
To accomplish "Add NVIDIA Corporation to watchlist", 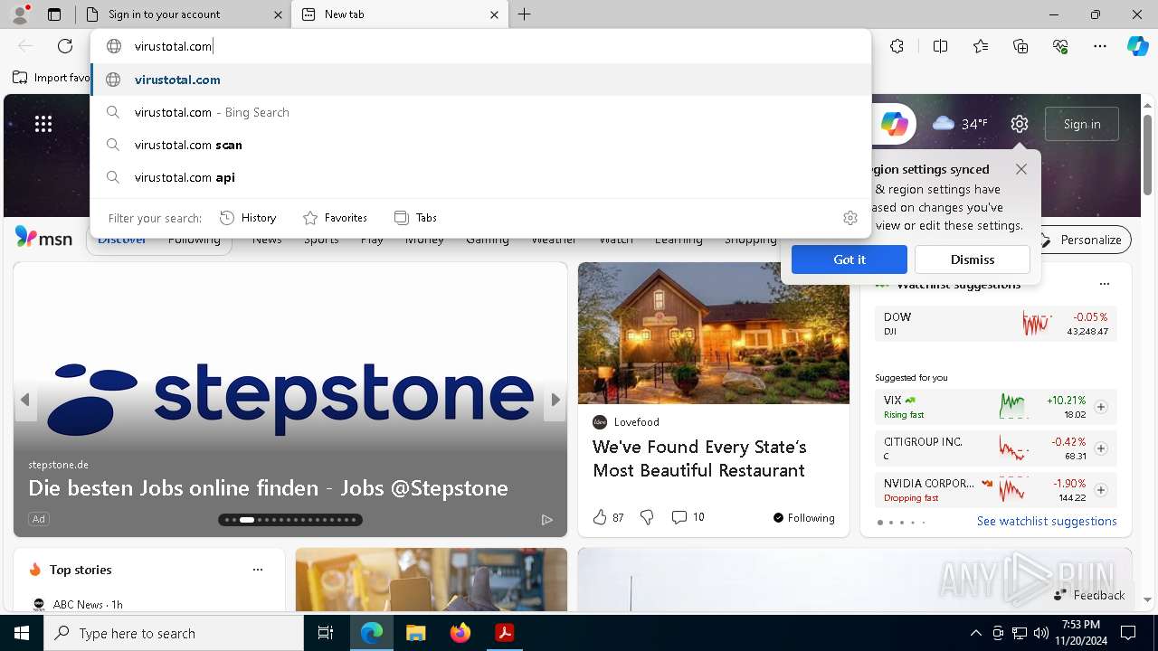I will (1101, 490).
